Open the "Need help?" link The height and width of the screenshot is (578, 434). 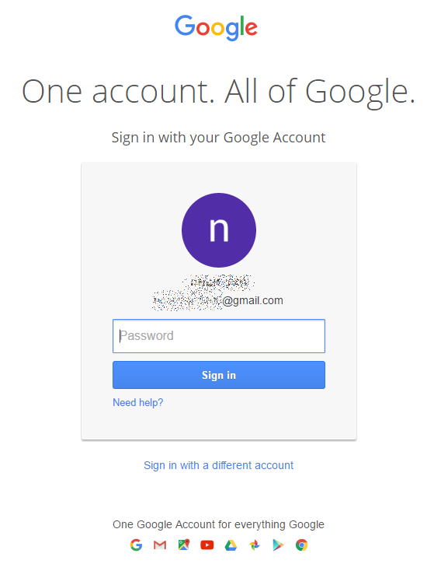pos(137,402)
